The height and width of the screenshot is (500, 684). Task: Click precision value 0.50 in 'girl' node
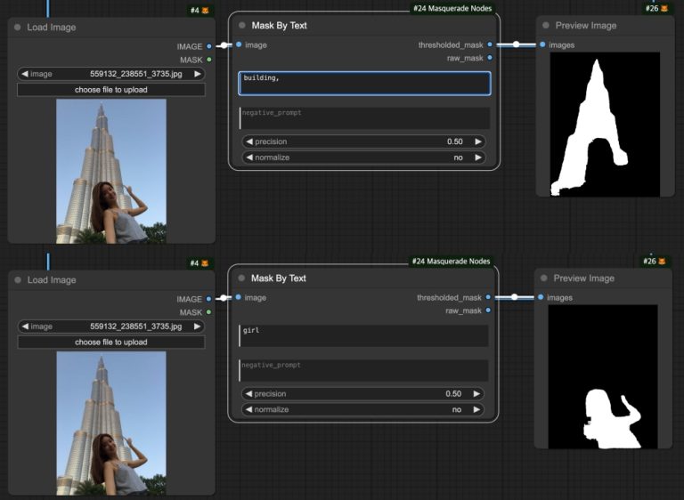453,393
